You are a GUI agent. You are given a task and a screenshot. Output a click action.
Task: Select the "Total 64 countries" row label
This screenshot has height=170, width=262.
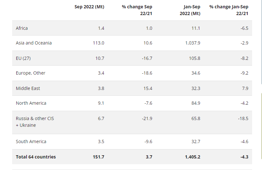tap(36, 157)
